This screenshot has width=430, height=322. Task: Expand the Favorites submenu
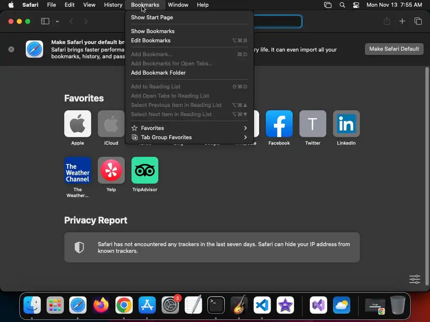pos(189,128)
